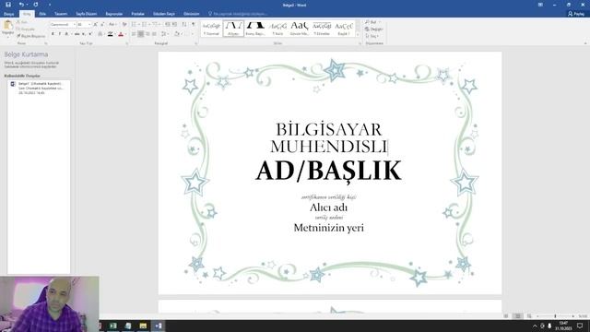Align text left
Screen dimensions: 590x332
[134, 34]
